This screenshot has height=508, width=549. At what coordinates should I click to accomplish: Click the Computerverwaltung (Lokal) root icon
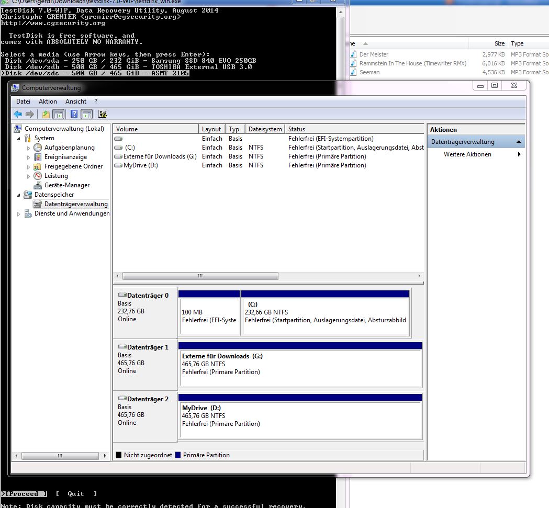pyautogui.click(x=18, y=129)
